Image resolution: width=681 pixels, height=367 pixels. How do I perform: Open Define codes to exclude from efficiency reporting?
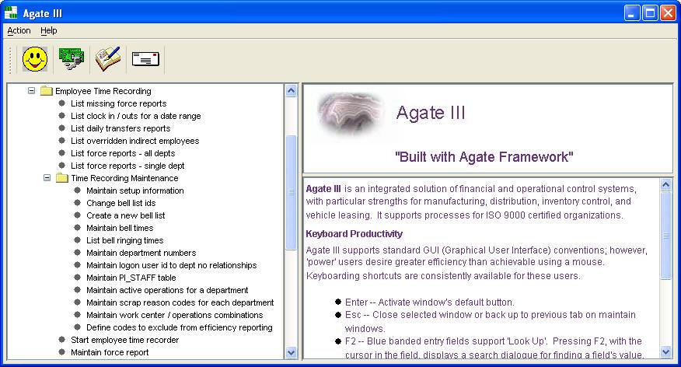180,327
